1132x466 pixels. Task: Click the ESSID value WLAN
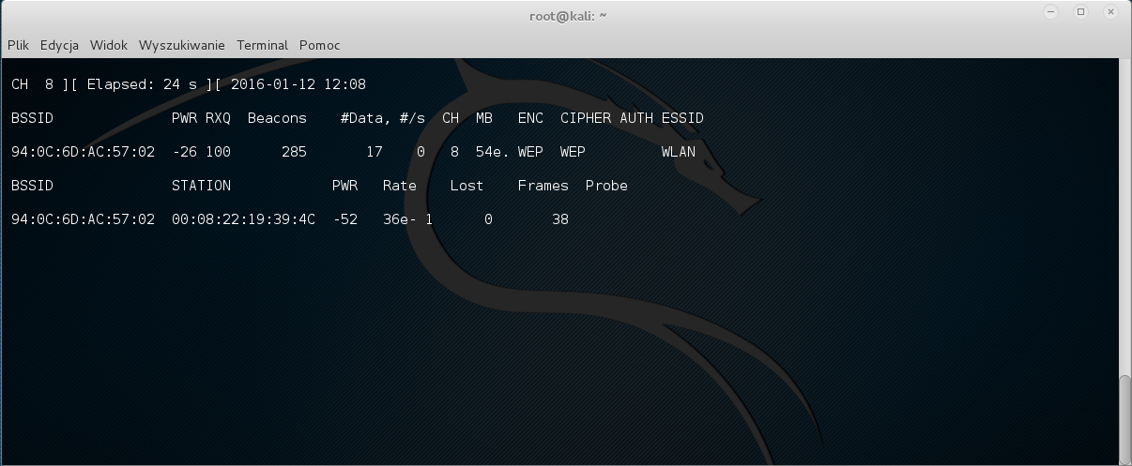679,152
